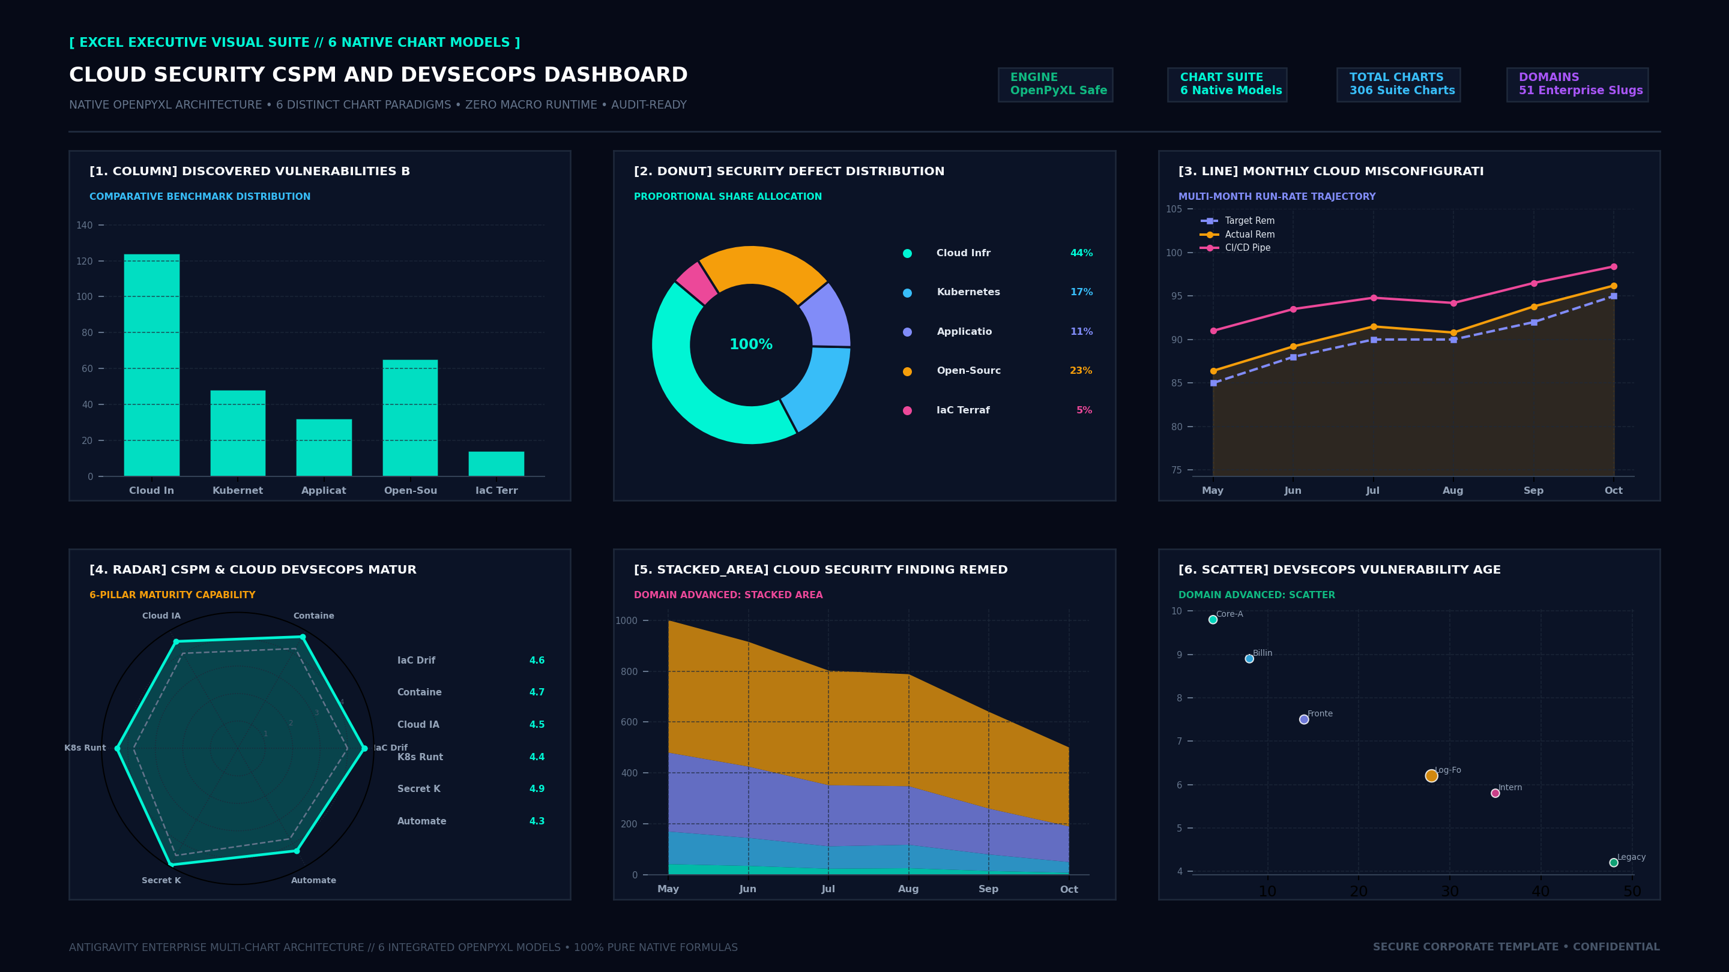Click the IaC Terraf legend pink dot
This screenshot has width=1729, height=972.
(x=908, y=410)
